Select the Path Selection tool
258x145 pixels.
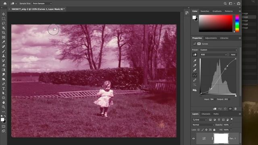[x=4, y=93]
